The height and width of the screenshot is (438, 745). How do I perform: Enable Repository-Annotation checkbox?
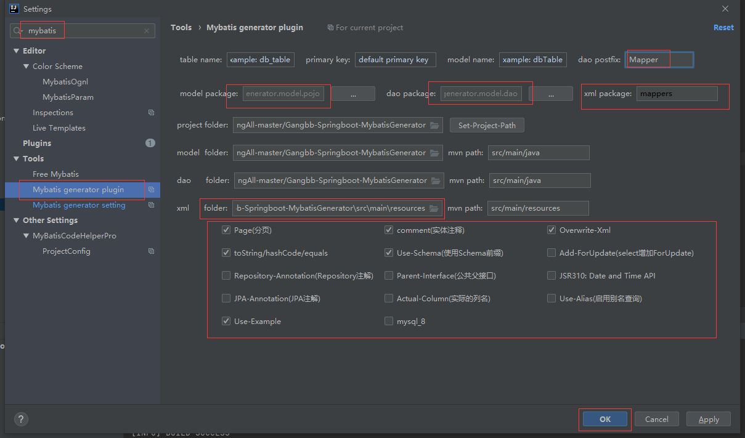[x=226, y=276]
